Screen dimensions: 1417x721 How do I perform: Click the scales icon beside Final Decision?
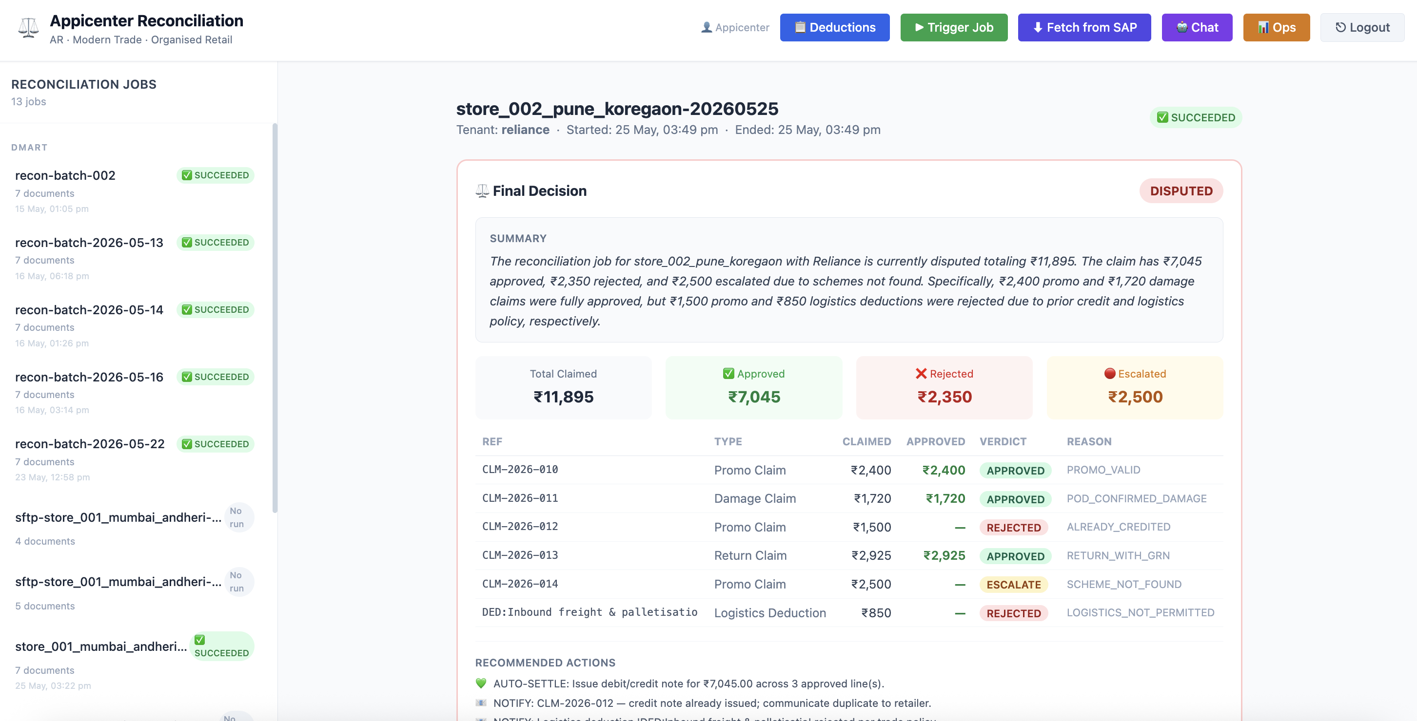click(482, 190)
